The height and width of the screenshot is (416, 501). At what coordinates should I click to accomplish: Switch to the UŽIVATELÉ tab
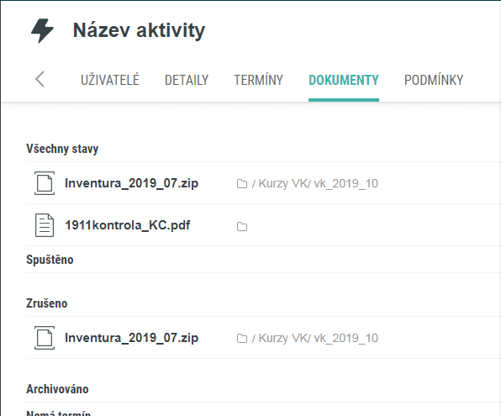point(110,80)
